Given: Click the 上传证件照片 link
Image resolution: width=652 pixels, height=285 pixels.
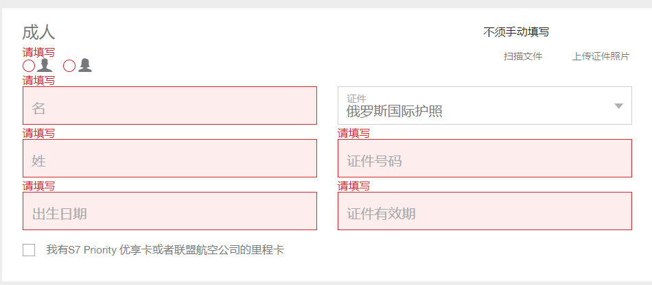Looking at the screenshot, I should tap(601, 56).
